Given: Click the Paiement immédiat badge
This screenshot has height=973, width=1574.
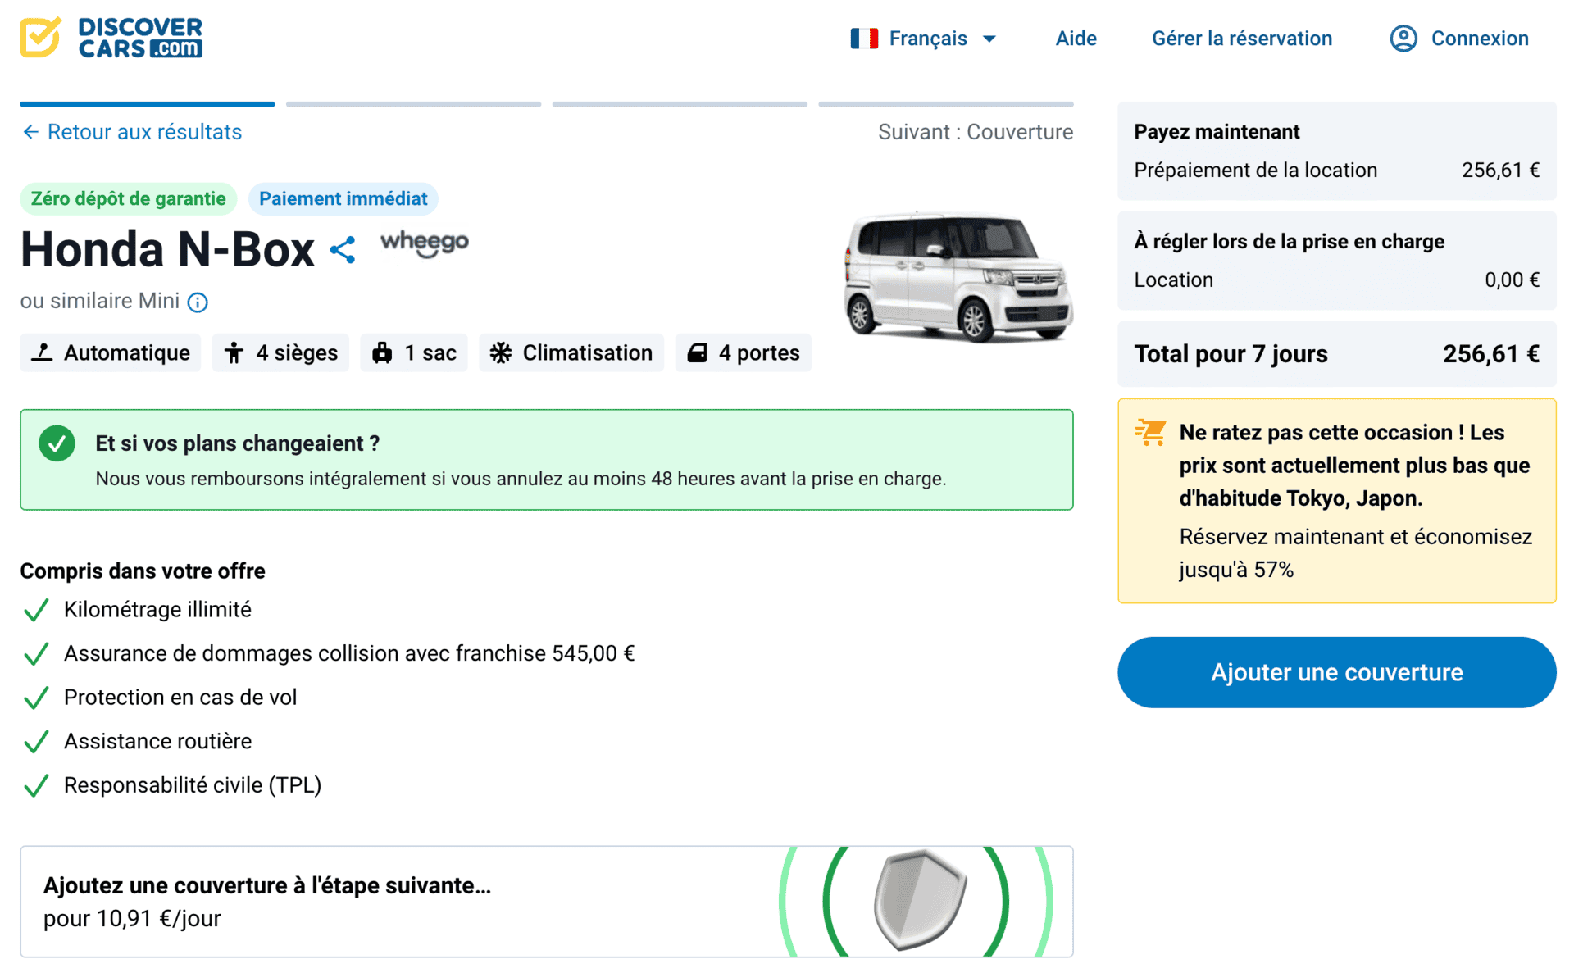Looking at the screenshot, I should click(x=343, y=198).
